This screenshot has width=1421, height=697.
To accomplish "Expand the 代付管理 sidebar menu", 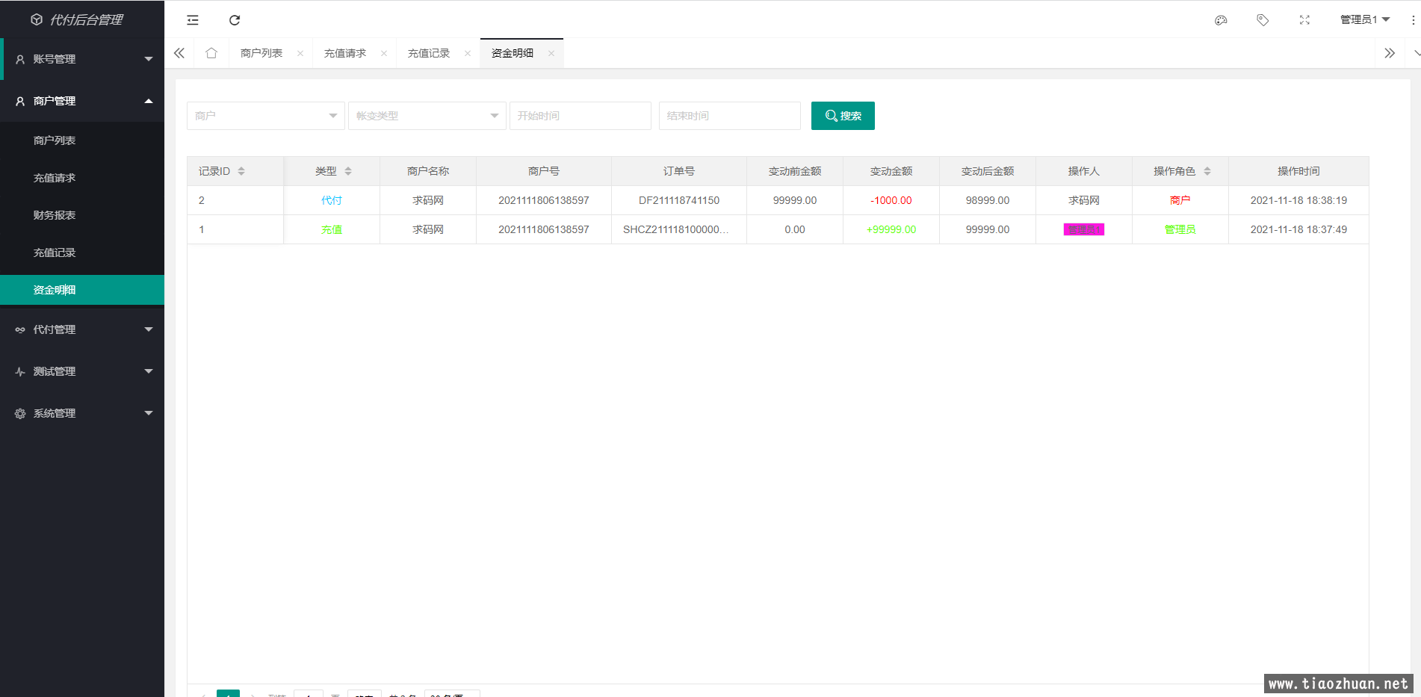I will point(82,329).
